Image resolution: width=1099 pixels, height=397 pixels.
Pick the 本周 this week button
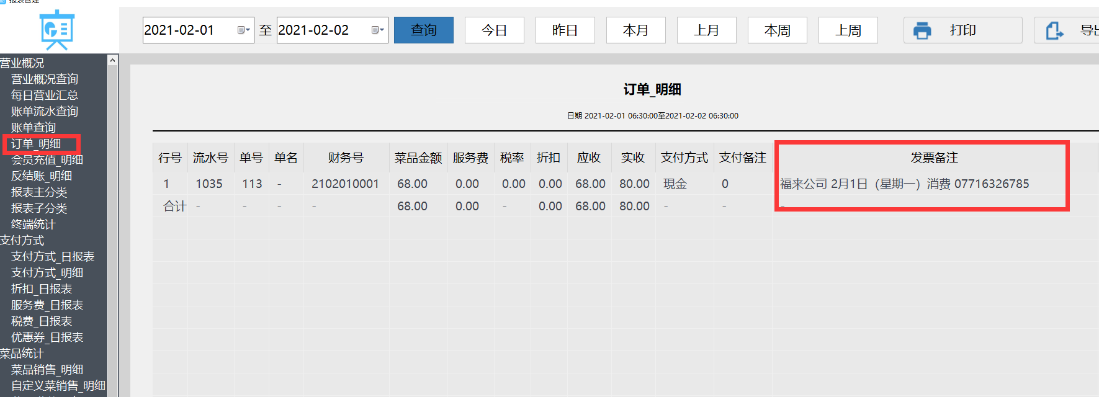778,30
